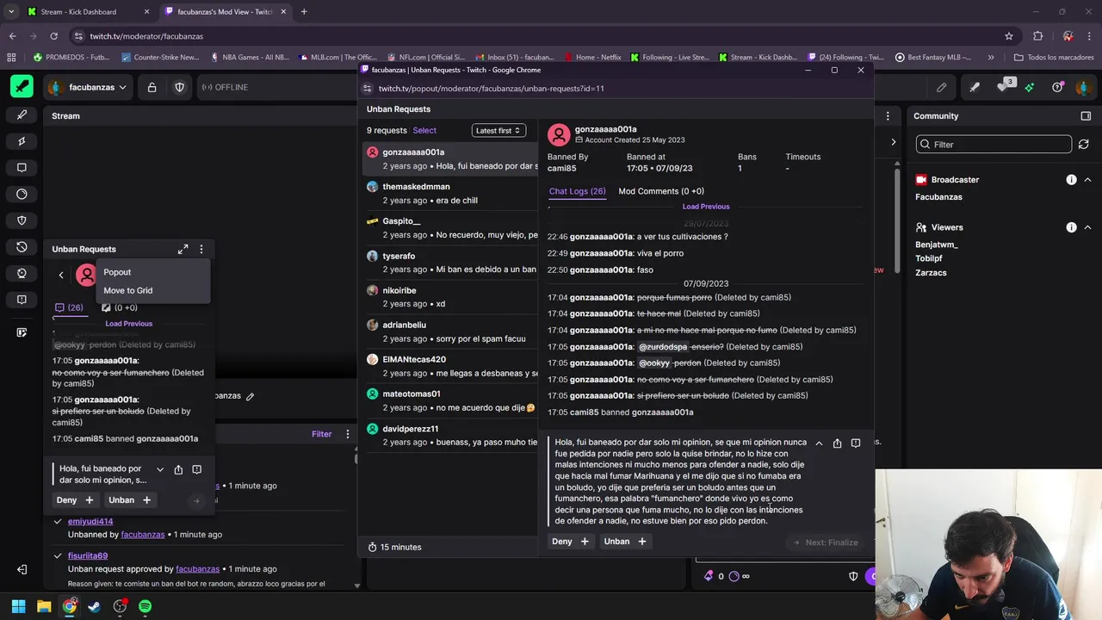Click expand arrows on Unban Requests widget

click(x=183, y=249)
